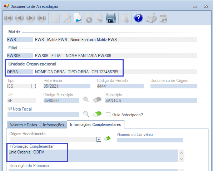This screenshot has width=213, height=171.
Task: Clear Nº Nota Fiscal with green eraser
Action: tap(97, 114)
